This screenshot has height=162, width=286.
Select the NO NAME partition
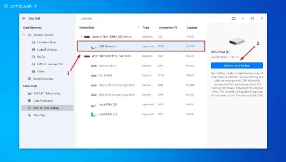pos(141,75)
